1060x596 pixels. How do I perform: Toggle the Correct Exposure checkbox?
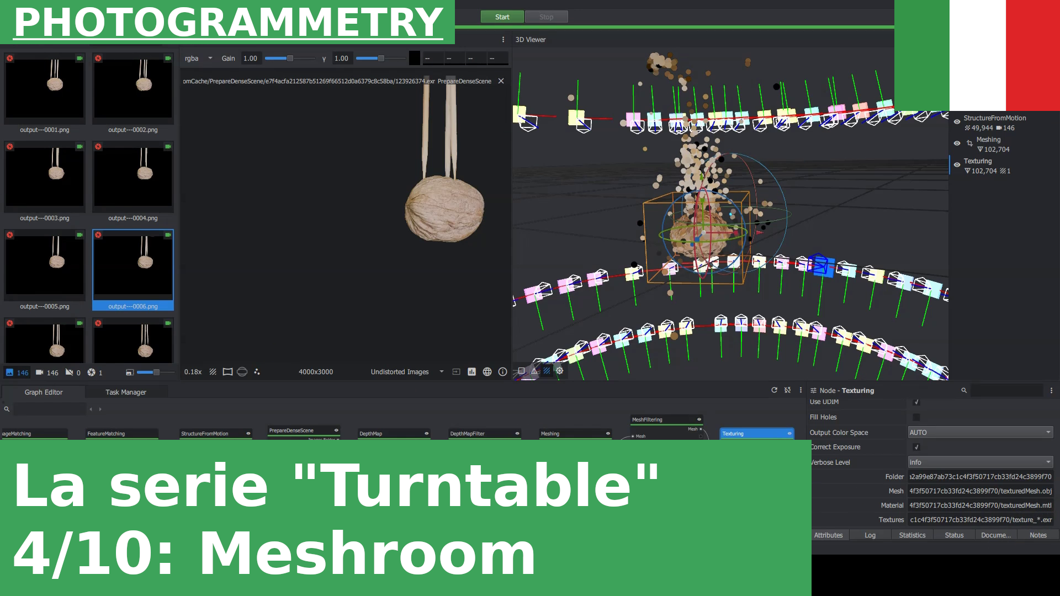916,447
